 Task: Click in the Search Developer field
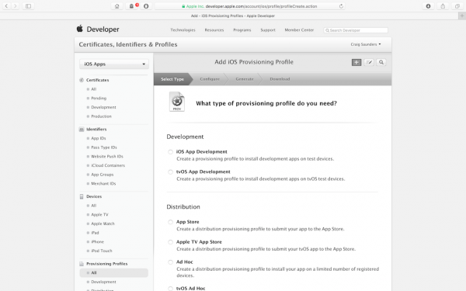(356, 30)
